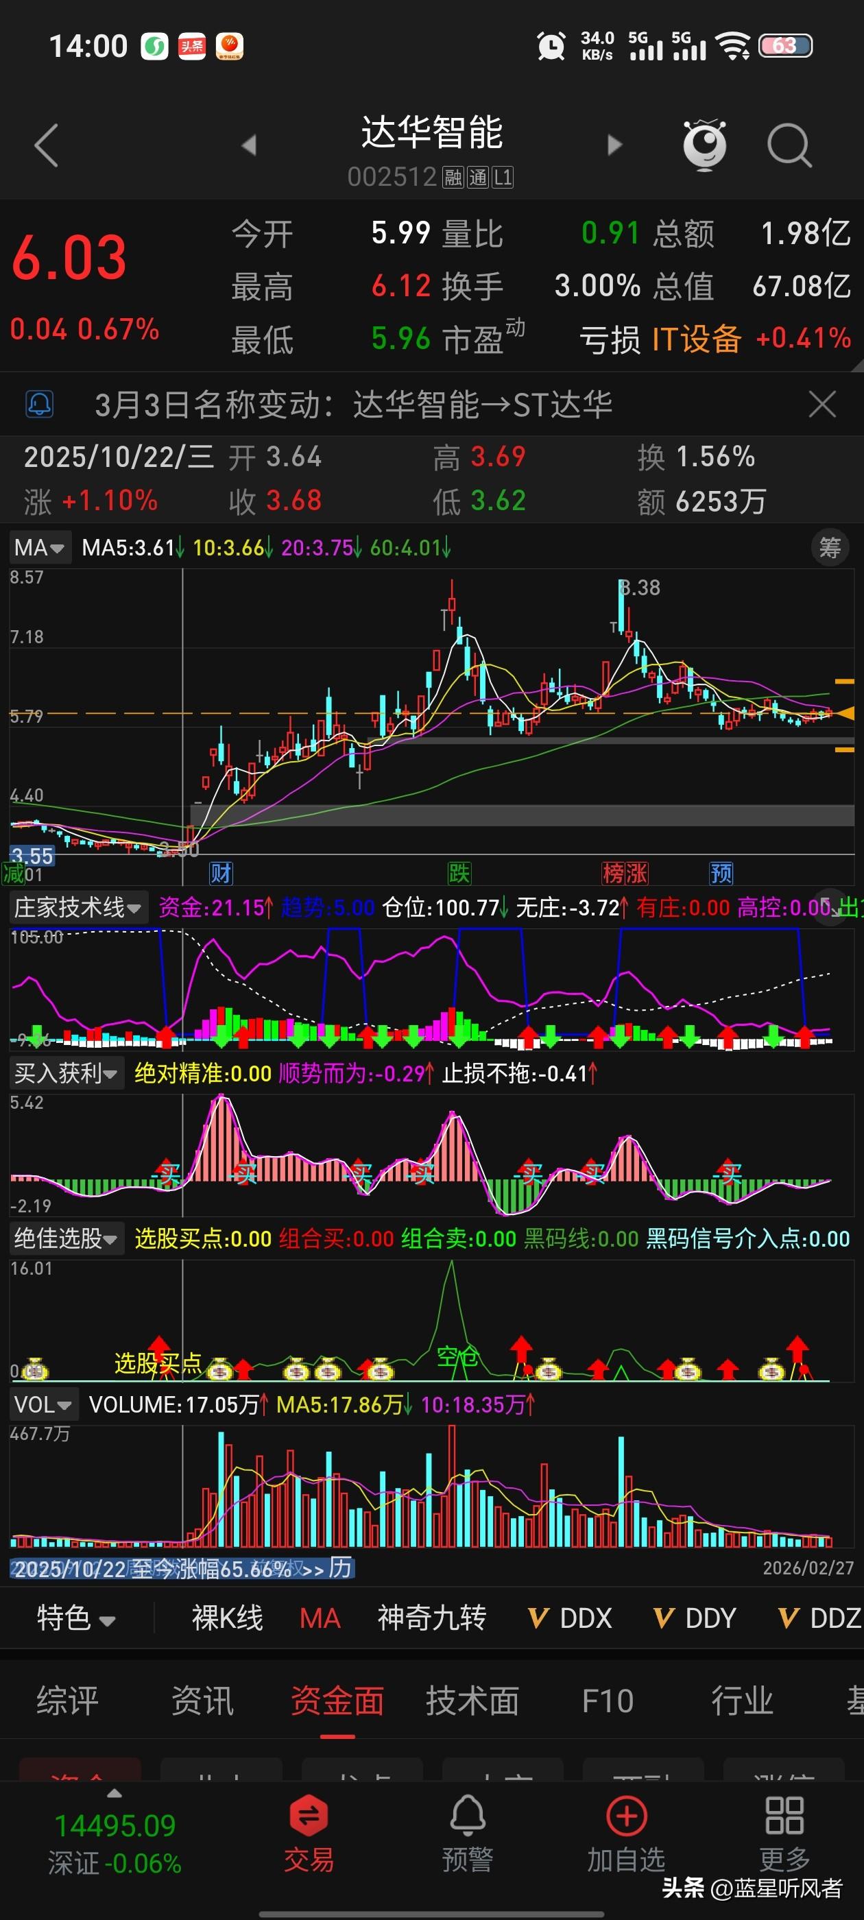
Task: Tap the 融 margin-trading badge
Action: point(453,178)
